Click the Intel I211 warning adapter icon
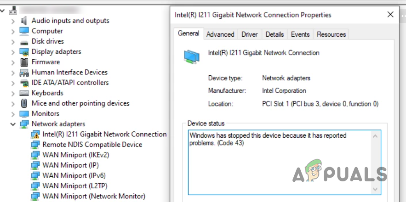The height and width of the screenshot is (202, 406). coord(35,134)
